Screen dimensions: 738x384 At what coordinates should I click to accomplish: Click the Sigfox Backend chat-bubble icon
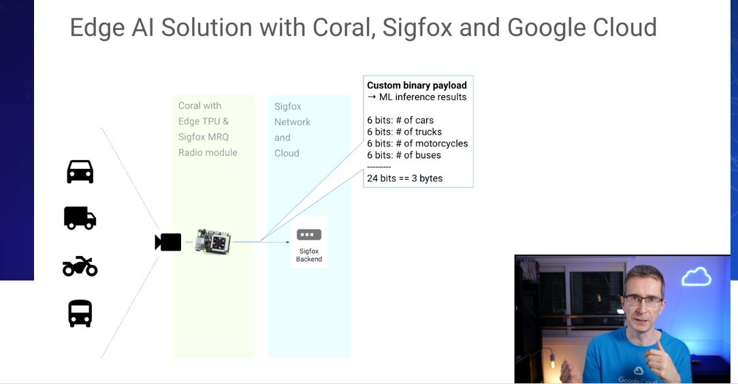pyautogui.click(x=309, y=234)
